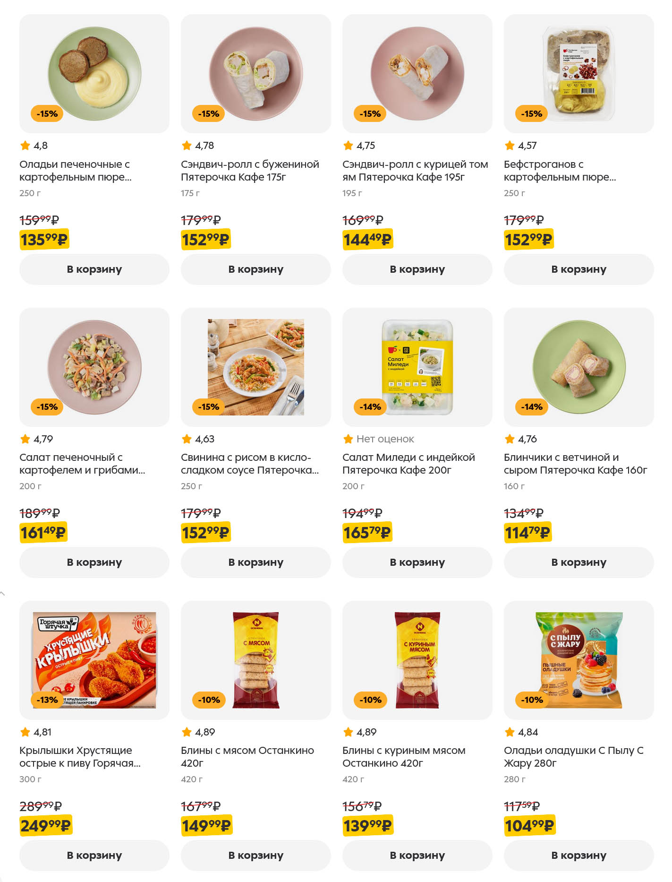Click the -13% badge on Крылышки Хрустящие
Screen dimensions: 672x882
47,700
